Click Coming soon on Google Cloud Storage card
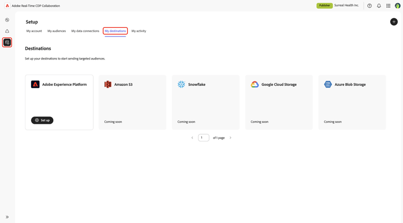The height and width of the screenshot is (223, 403). (260, 122)
